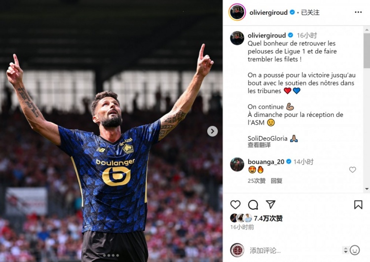Viewport: 370px width, 262px height.
Task: Open comments via the speech bubble icon
Action: point(253,205)
